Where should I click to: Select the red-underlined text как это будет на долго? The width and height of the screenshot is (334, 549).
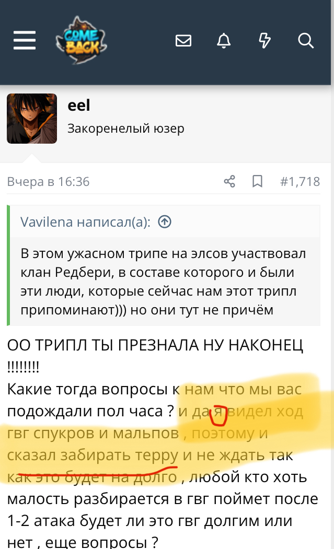tap(92, 477)
